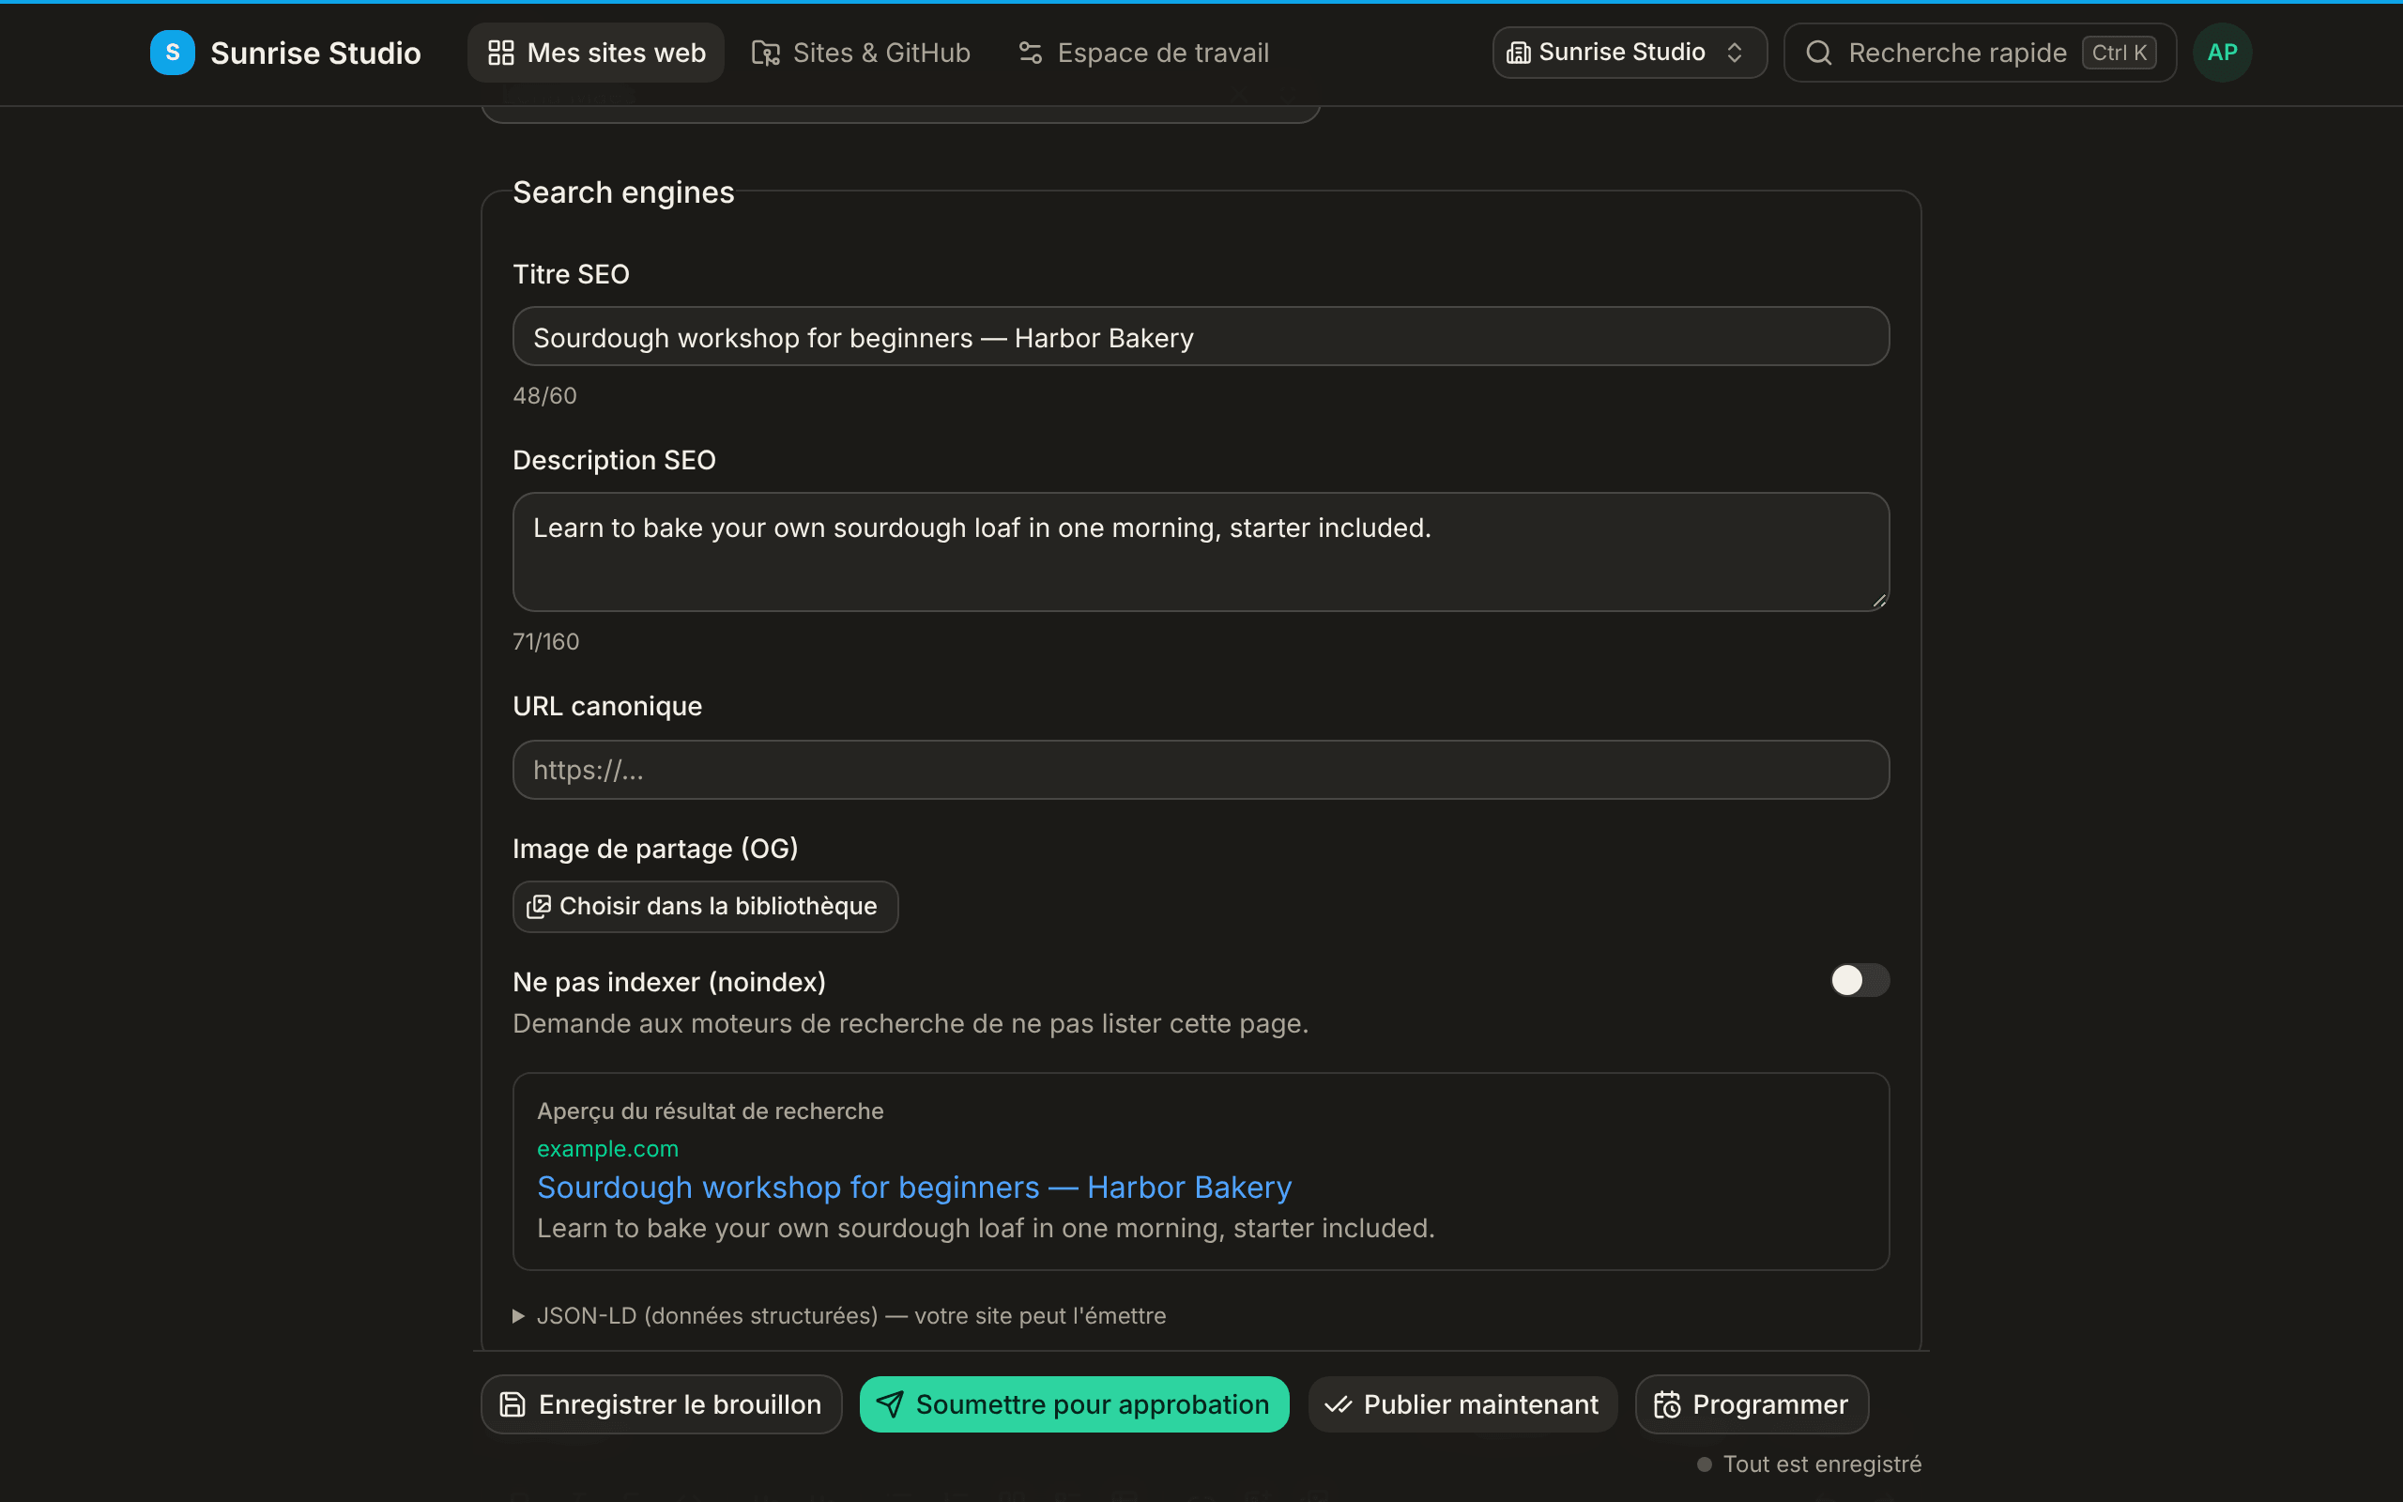Go to the Espace de travail tab

pos(1143,53)
